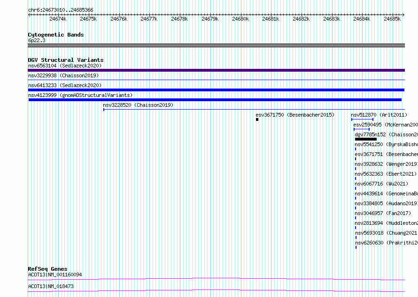This screenshot has width=418, height=297.
Task: Open esv3671750 (Besenbacher2015) label
Action: (x=295, y=115)
